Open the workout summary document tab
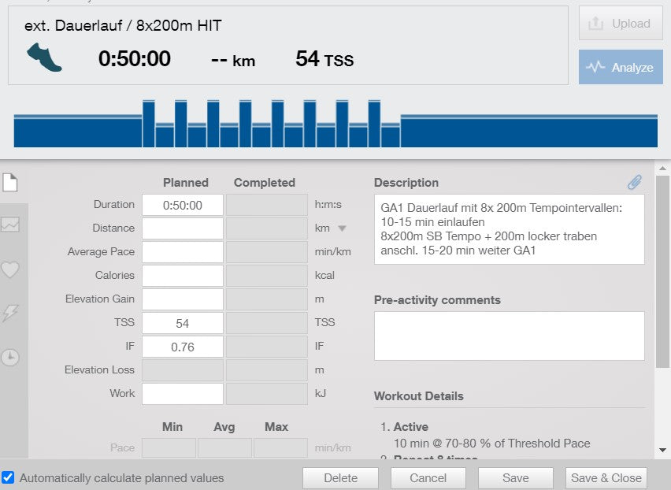 pos(9,180)
